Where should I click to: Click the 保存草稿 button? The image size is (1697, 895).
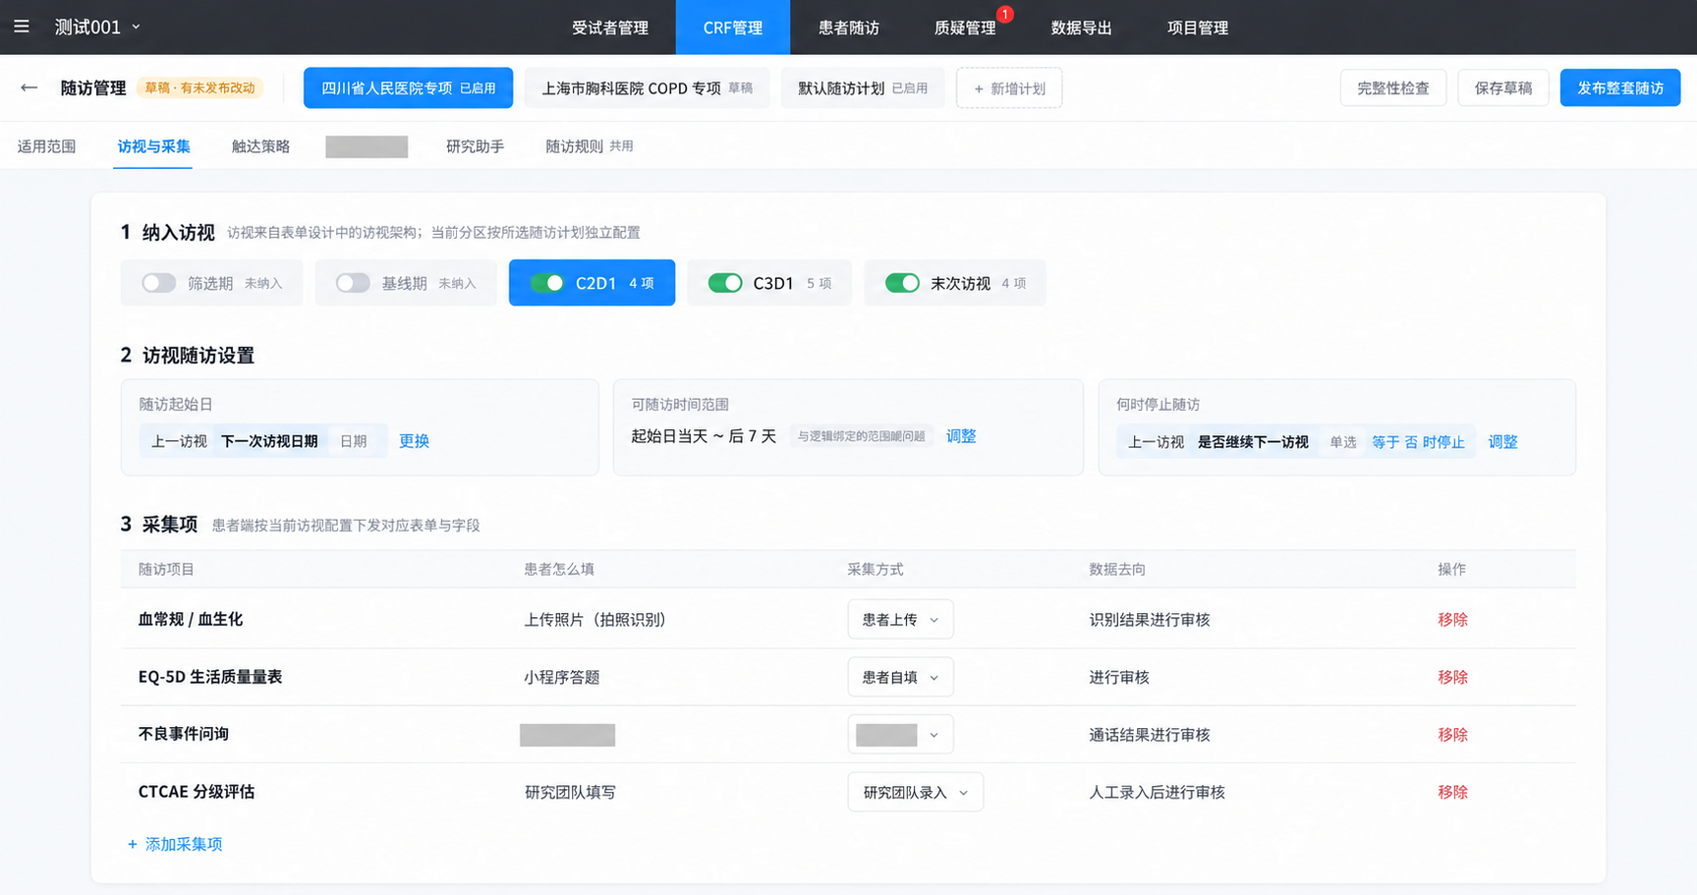pyautogui.click(x=1503, y=88)
